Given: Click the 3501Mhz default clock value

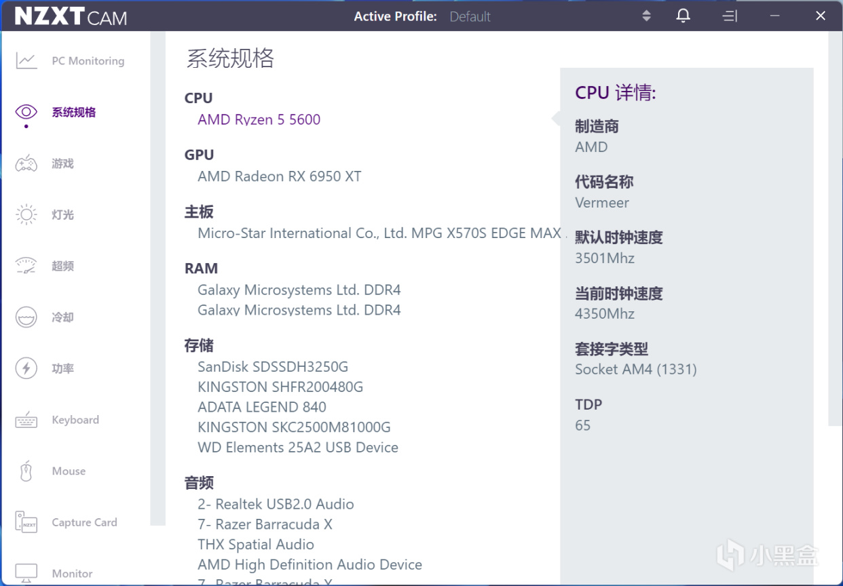Looking at the screenshot, I should [605, 258].
